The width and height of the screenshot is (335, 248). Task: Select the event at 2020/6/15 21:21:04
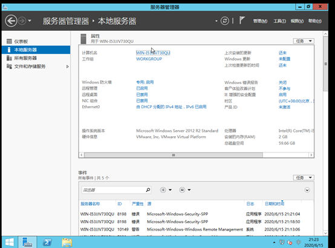click(196, 214)
